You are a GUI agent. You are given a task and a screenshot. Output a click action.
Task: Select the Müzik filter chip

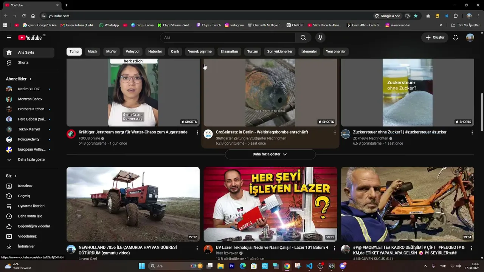pos(92,51)
